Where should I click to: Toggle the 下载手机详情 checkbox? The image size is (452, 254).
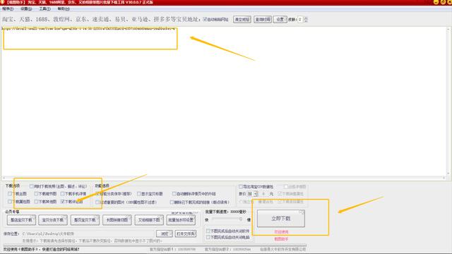(x=63, y=194)
